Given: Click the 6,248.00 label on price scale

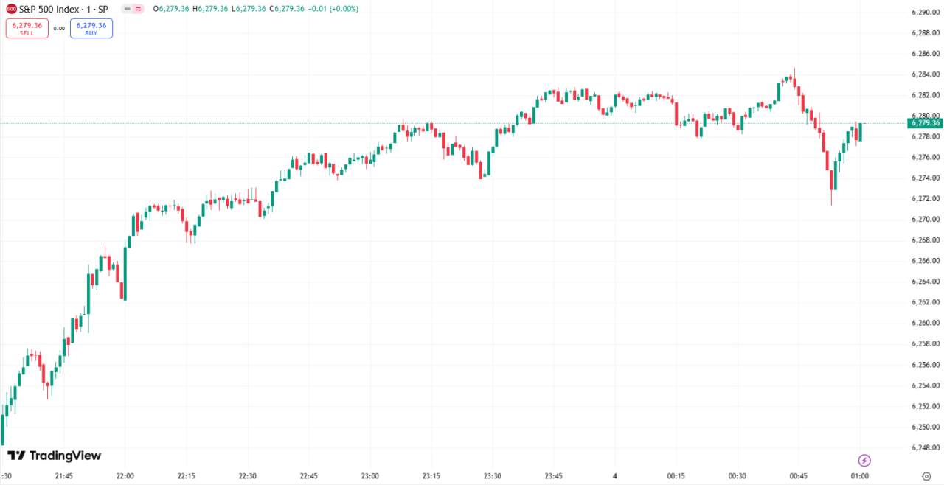Looking at the screenshot, I should point(924,447).
